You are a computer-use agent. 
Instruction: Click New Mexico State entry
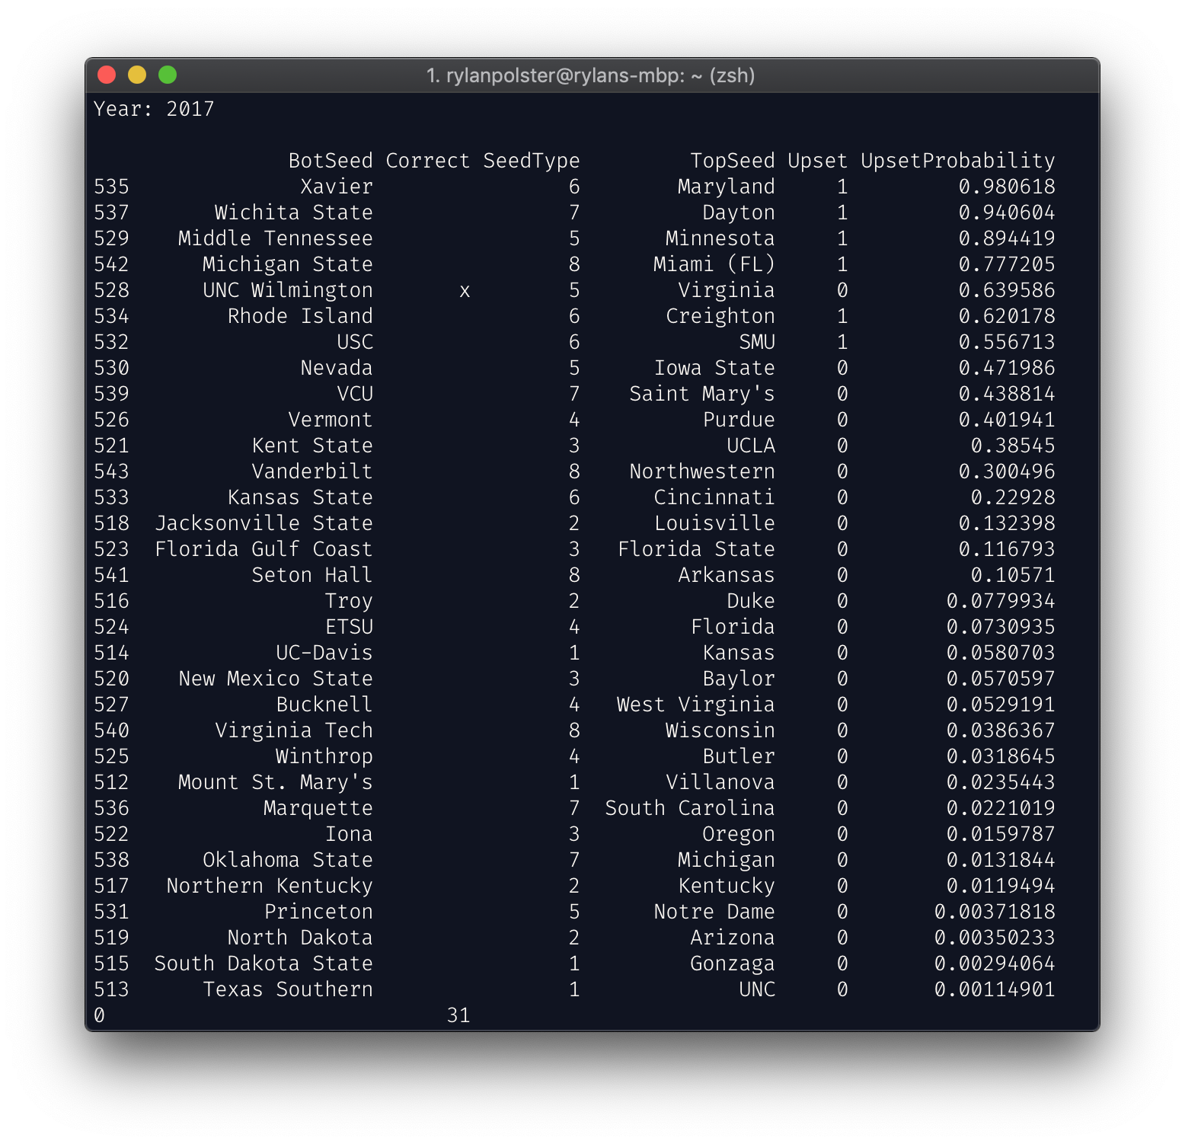tap(276, 679)
